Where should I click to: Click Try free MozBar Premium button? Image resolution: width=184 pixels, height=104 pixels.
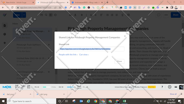tap(152, 87)
